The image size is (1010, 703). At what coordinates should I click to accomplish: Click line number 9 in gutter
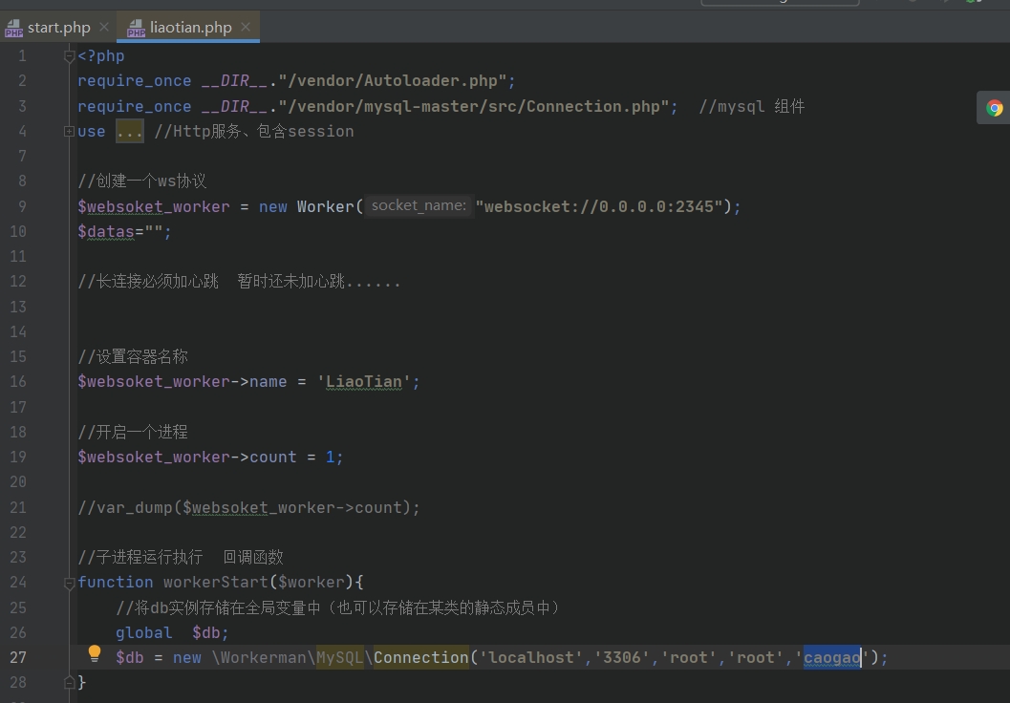click(x=22, y=206)
